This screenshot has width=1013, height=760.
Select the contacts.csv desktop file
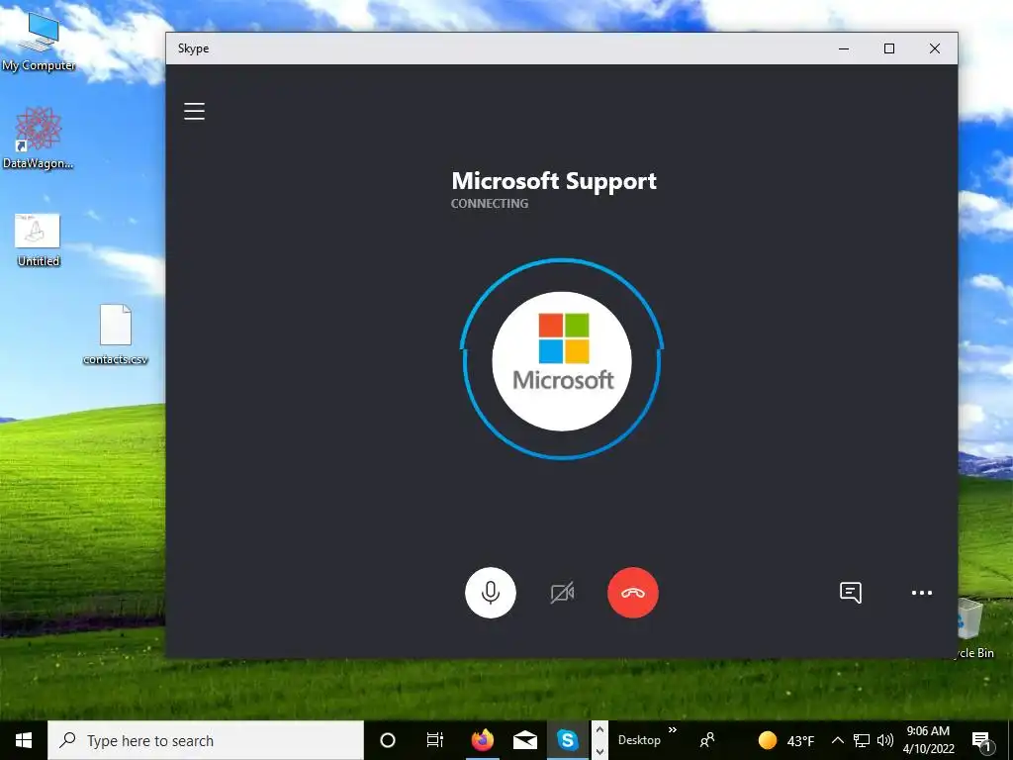pos(116,334)
